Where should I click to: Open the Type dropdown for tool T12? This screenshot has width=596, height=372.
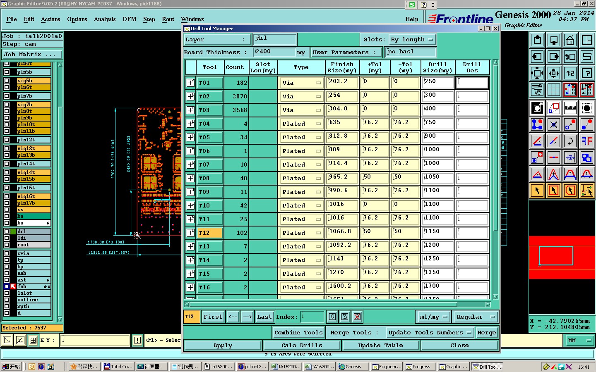(301, 233)
